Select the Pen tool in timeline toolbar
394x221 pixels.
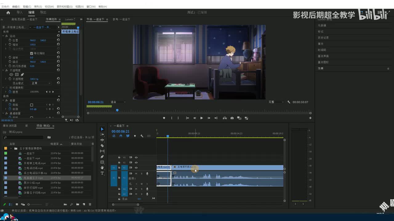point(102,157)
